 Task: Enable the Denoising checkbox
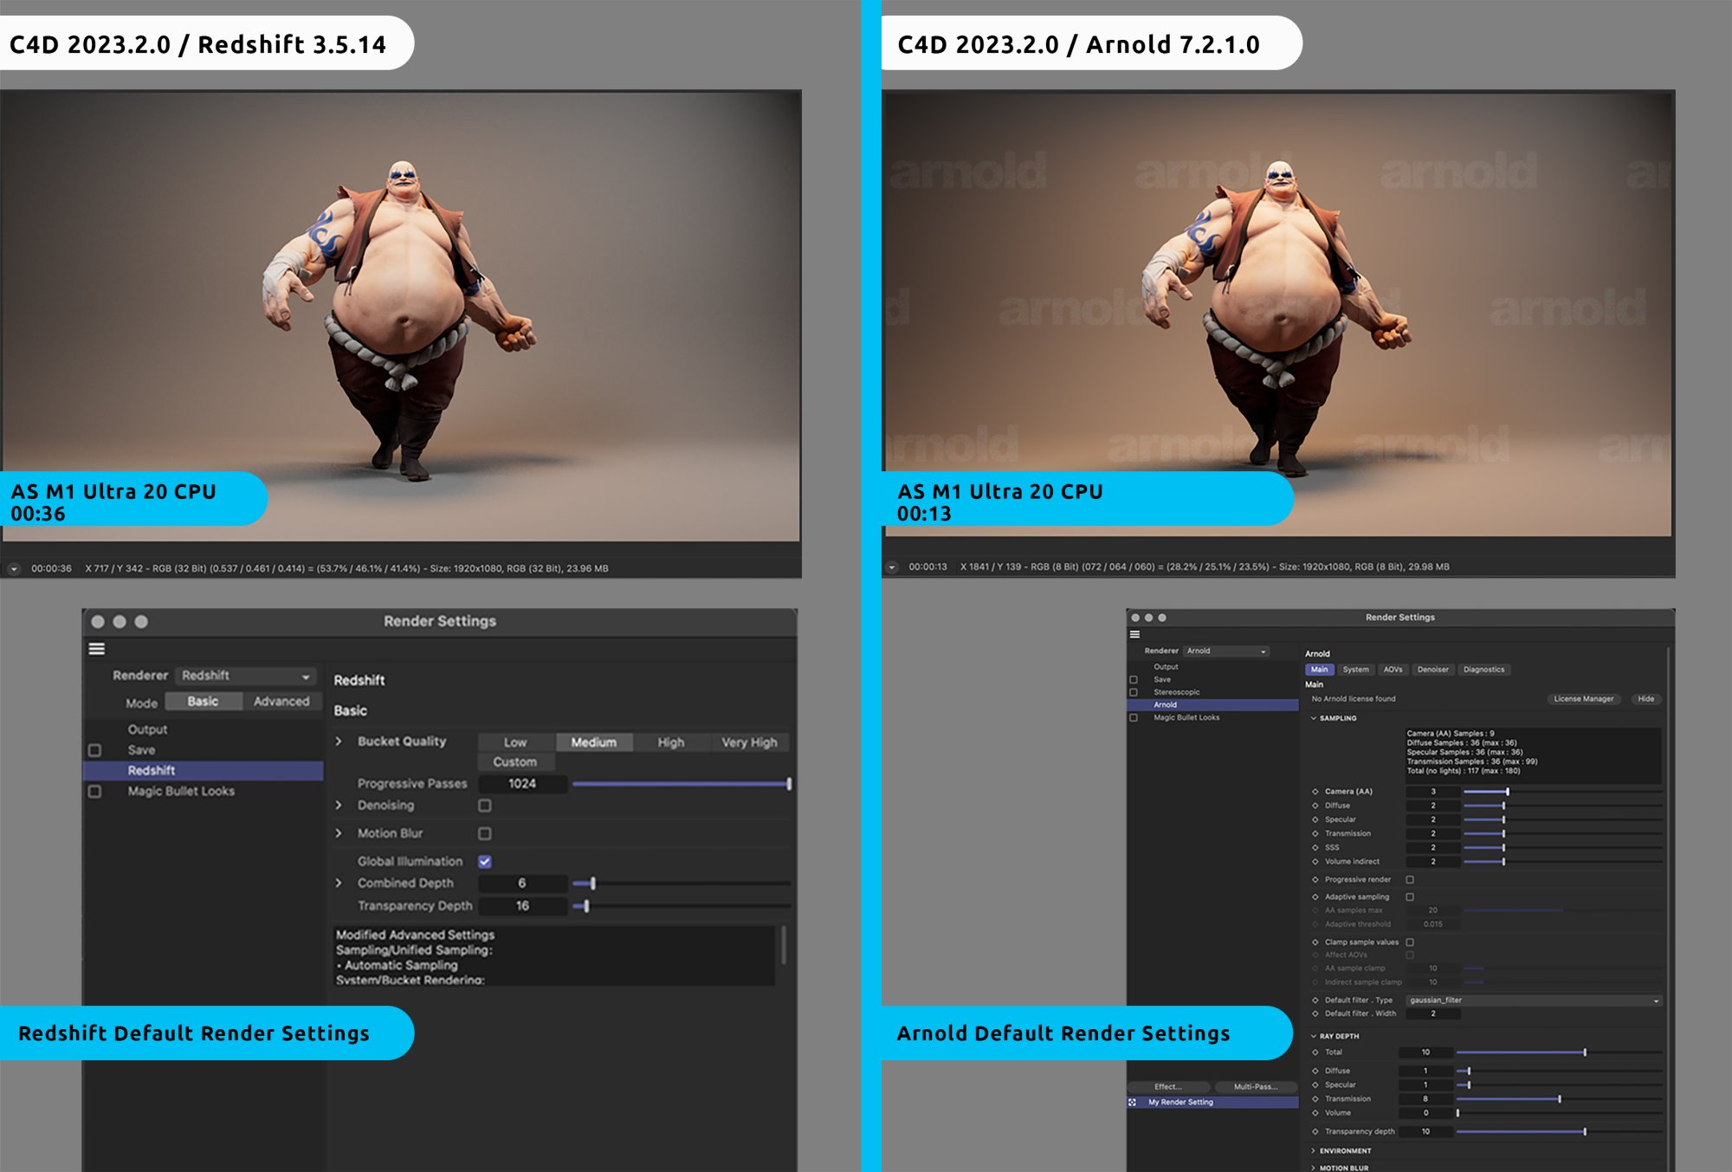485,806
